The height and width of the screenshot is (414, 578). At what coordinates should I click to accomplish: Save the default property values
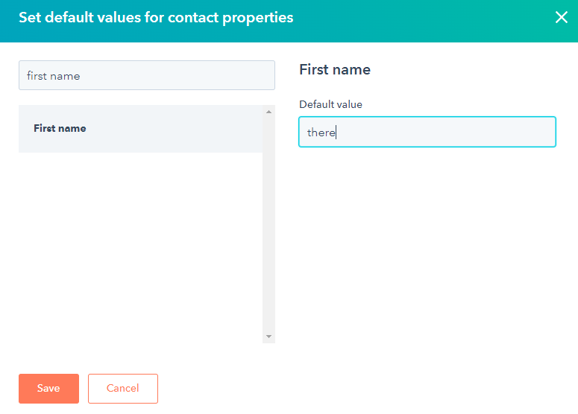pos(48,388)
